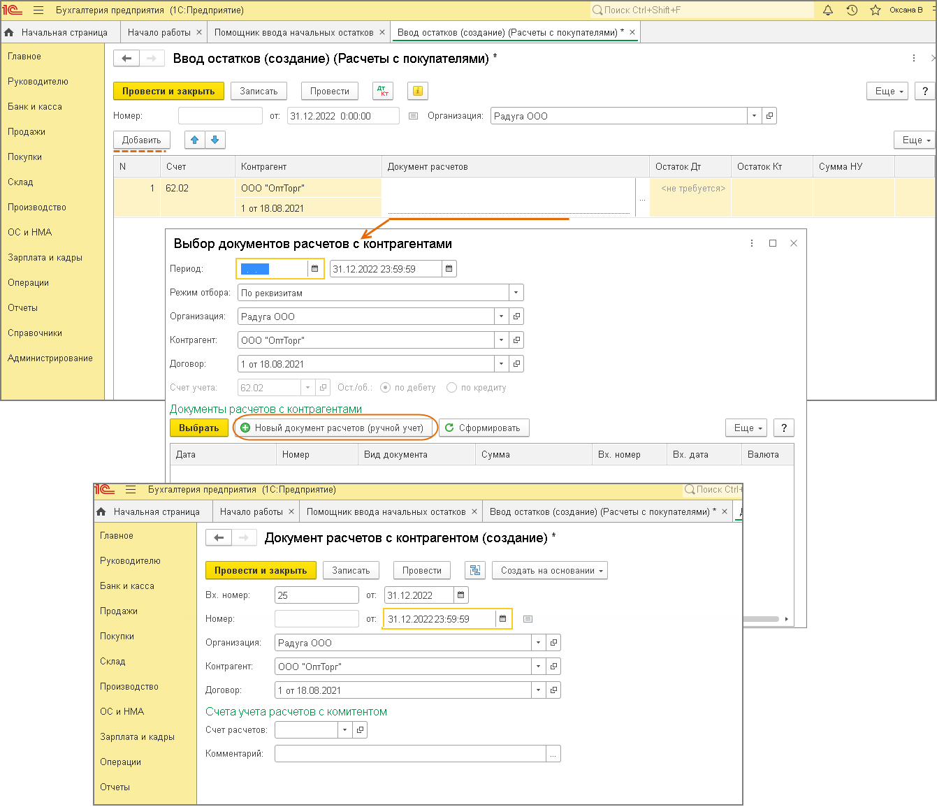Screen dimensions: 937x807
Task: Click ellipsis button of Комментарий field
Action: [553, 754]
